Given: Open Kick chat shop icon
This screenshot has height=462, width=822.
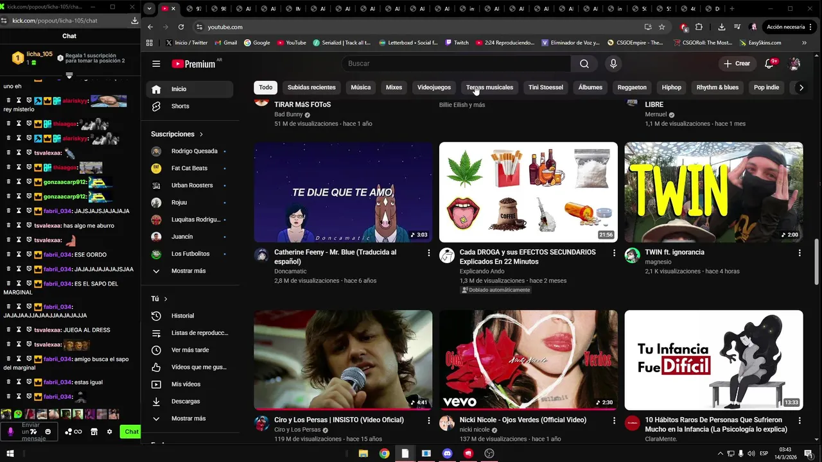Looking at the screenshot, I should pos(94,432).
